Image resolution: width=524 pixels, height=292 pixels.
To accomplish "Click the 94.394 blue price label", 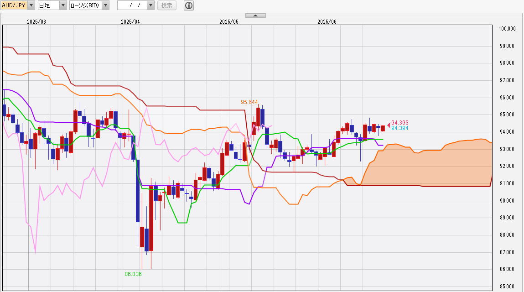I will tap(399, 128).
